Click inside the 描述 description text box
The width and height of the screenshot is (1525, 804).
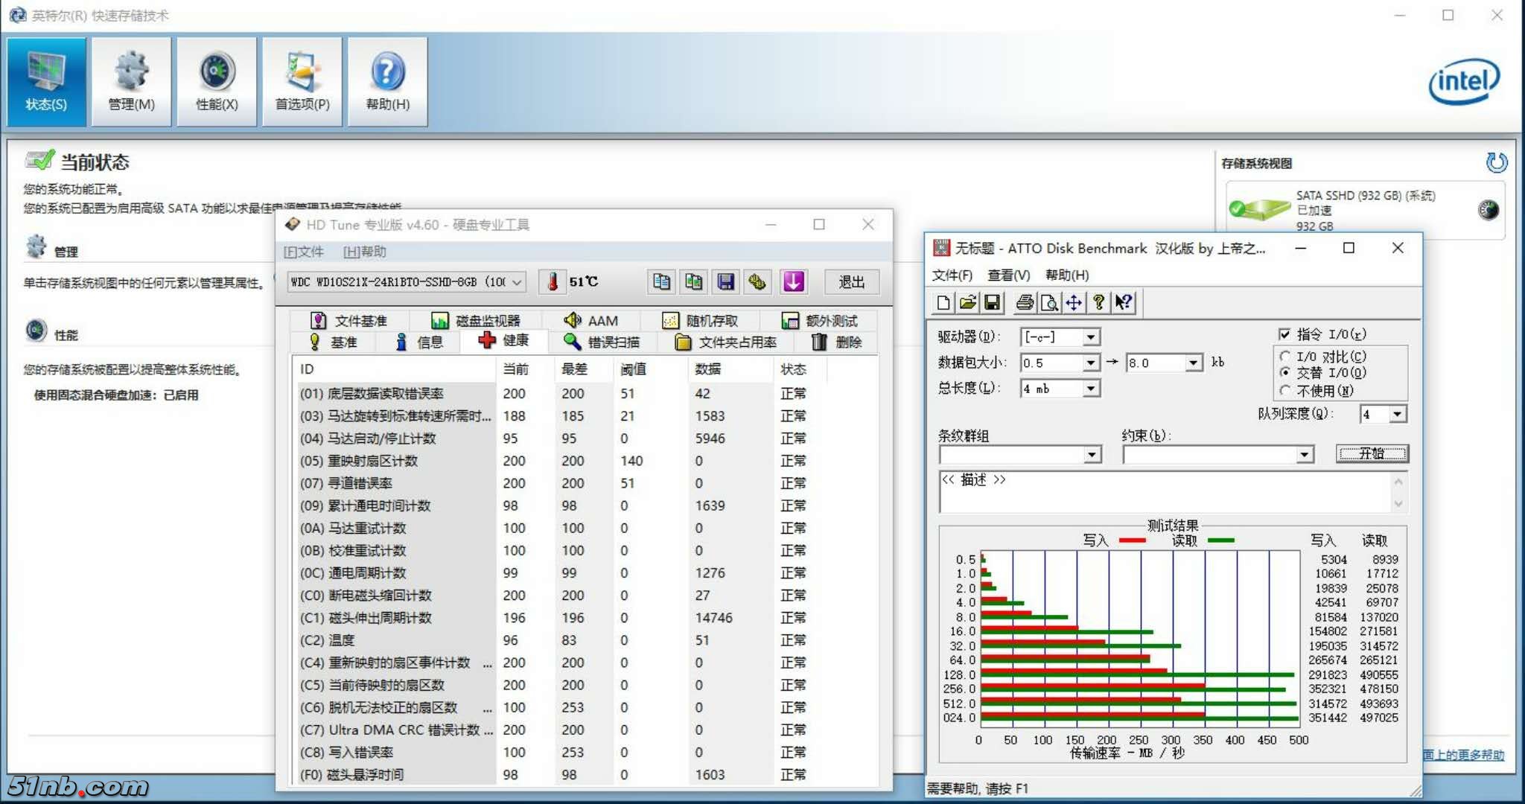tap(1162, 493)
